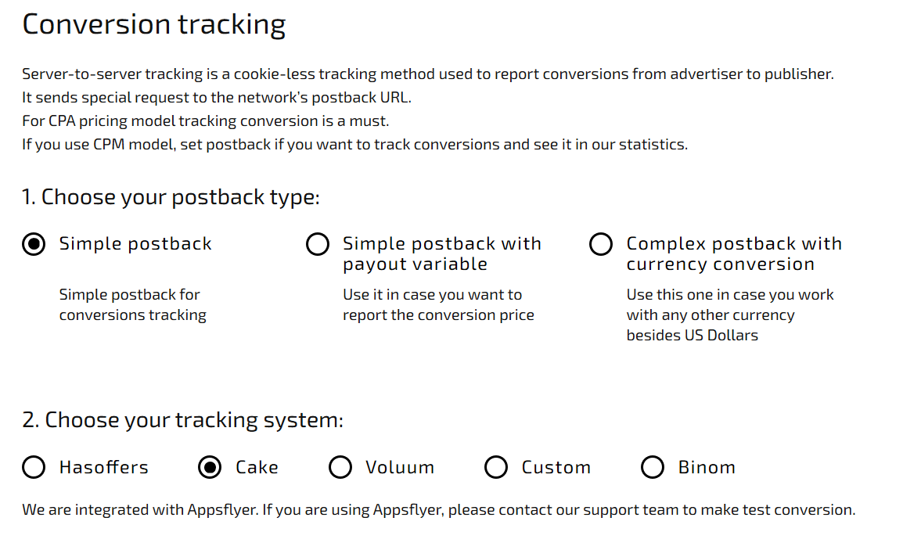Select the Simple postback radio circle
The image size is (921, 550).
34,244
